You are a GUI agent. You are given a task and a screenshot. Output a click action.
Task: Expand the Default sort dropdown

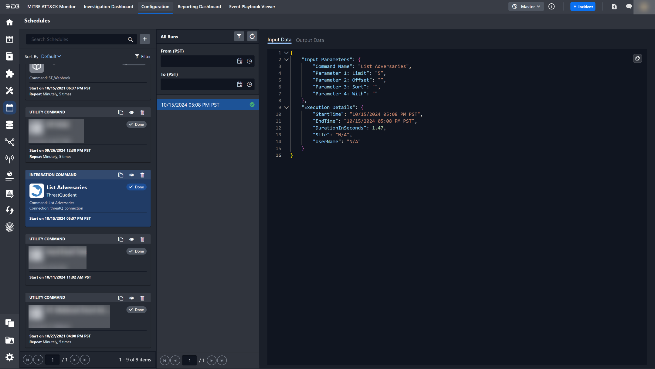(x=51, y=57)
